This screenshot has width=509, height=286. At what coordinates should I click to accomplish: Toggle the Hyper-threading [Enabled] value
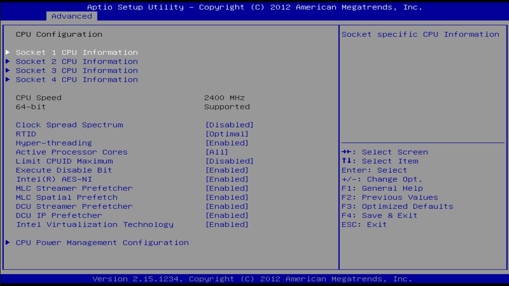pos(227,143)
